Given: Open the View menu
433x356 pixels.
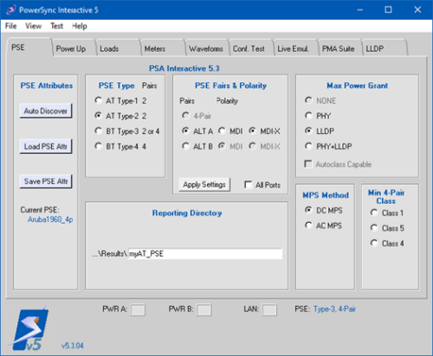Looking at the screenshot, I should (x=33, y=26).
